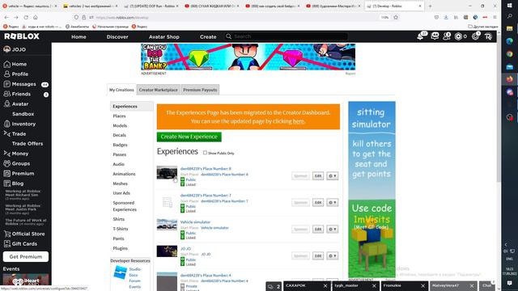The width and height of the screenshot is (518, 291).
Task: Open Avatar in the left sidebar
Action: tap(19, 104)
